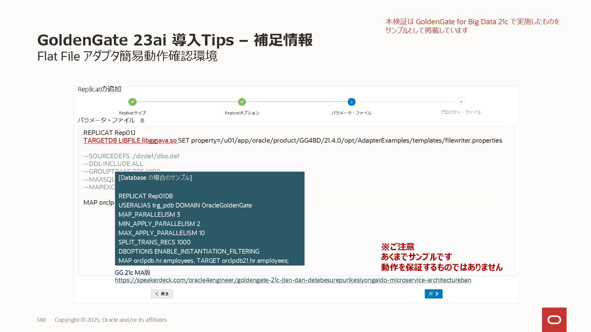The height and width of the screenshot is (332, 591).
Task: Click the Replicatオプション step label
Action: [242, 113]
